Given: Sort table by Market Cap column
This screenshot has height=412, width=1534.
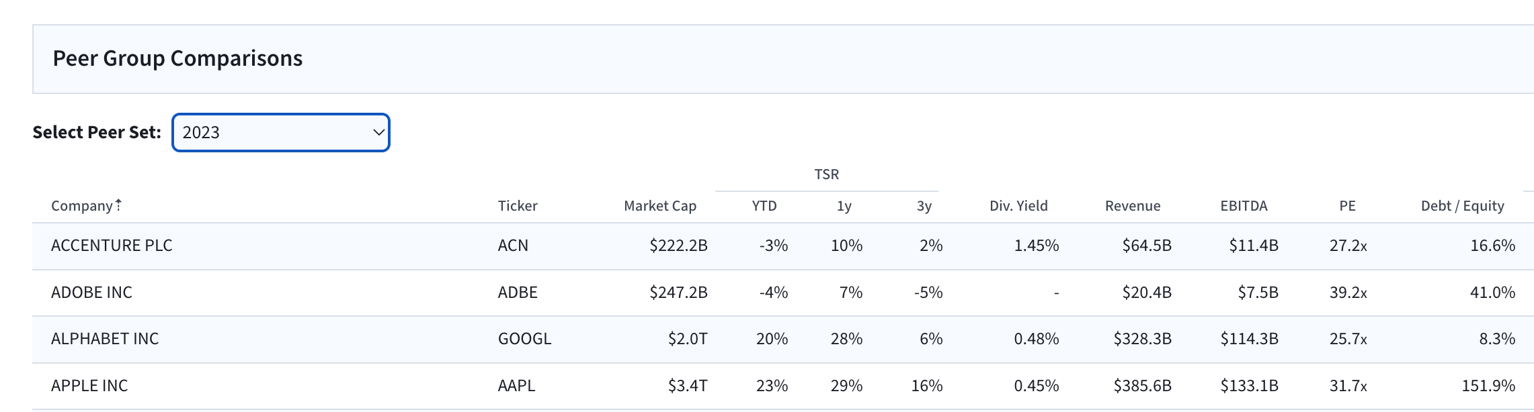Looking at the screenshot, I should 659,206.
